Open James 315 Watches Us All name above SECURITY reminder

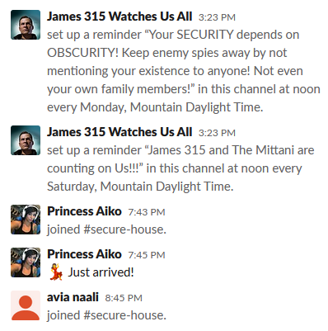pyautogui.click(x=119, y=17)
